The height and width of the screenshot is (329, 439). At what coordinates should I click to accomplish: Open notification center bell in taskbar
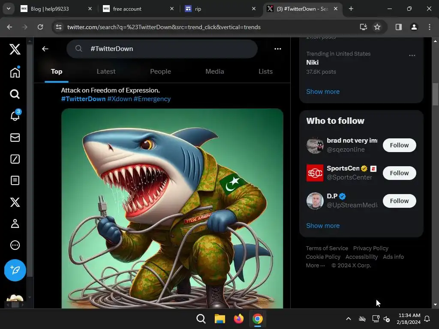pos(427,319)
